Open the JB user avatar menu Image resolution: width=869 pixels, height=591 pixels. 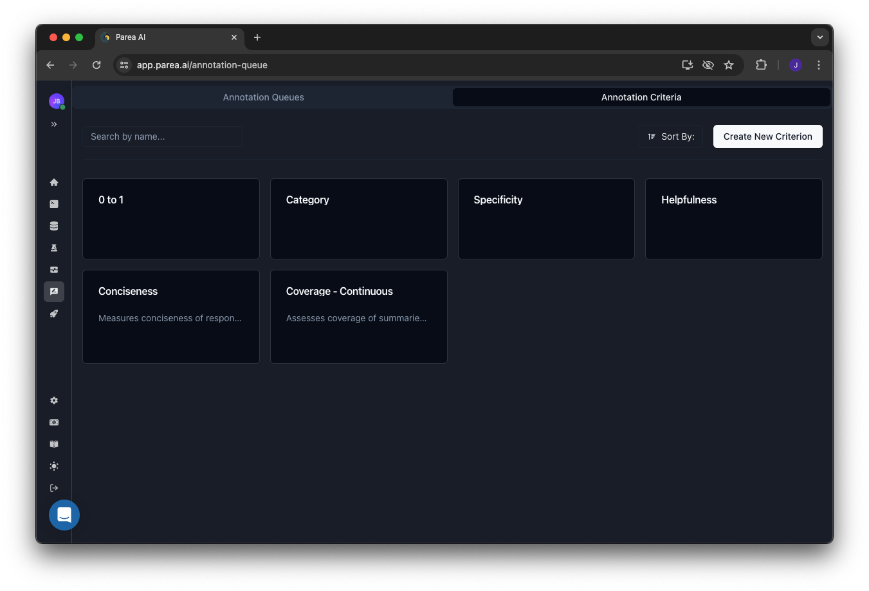[x=57, y=101]
